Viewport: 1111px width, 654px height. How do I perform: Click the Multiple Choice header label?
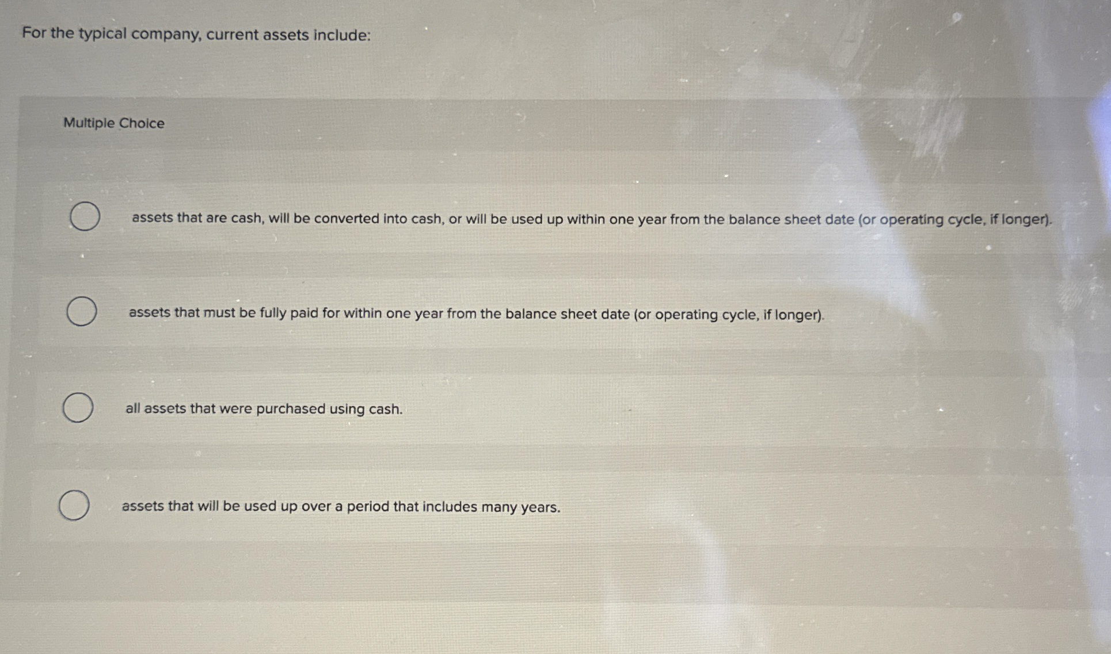[x=113, y=123]
